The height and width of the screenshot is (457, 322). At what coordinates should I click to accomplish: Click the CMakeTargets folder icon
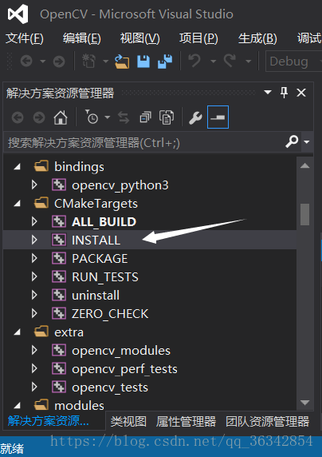tap(41, 203)
